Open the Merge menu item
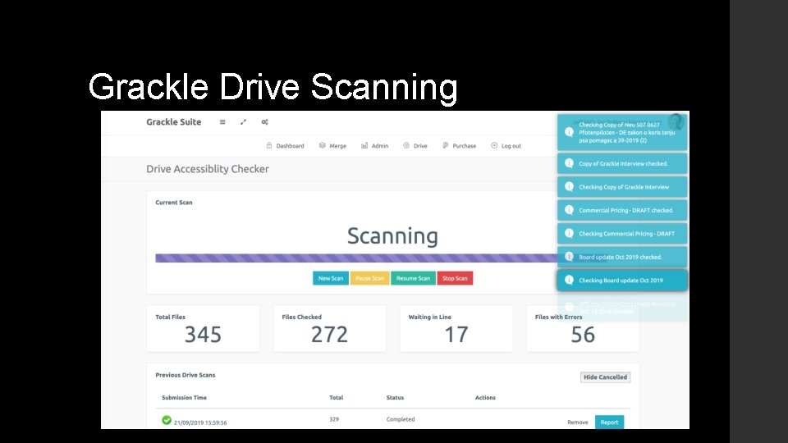This screenshot has width=788, height=443. coord(337,146)
